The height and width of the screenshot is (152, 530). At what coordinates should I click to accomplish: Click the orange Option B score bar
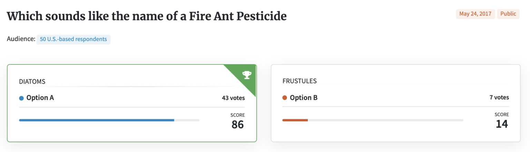tap(295, 120)
